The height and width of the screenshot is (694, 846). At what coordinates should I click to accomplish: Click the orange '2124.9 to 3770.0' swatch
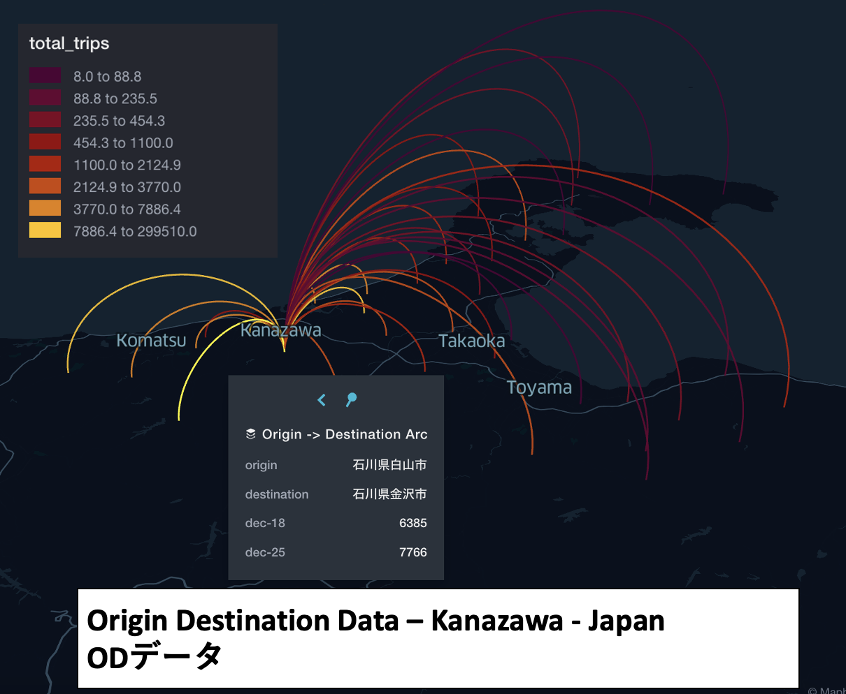click(45, 186)
